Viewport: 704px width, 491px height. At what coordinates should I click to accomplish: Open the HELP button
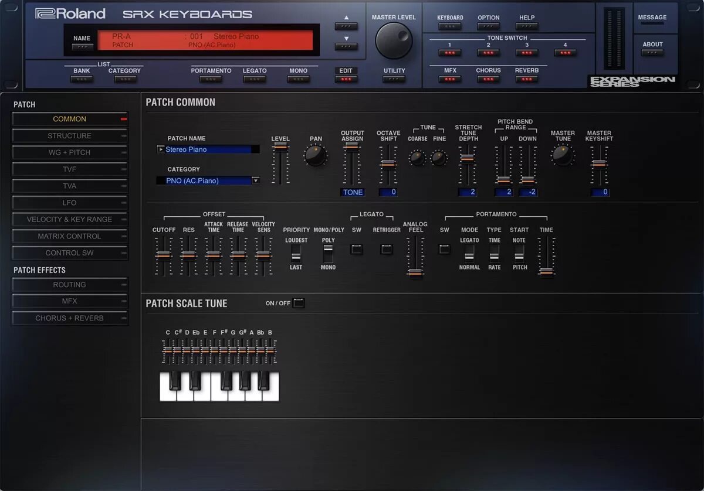click(x=527, y=26)
